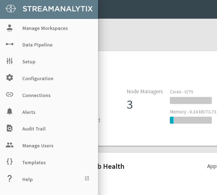217x195 pixels.
Task: Go to Data Pipeline menu entry
Action: (37, 45)
